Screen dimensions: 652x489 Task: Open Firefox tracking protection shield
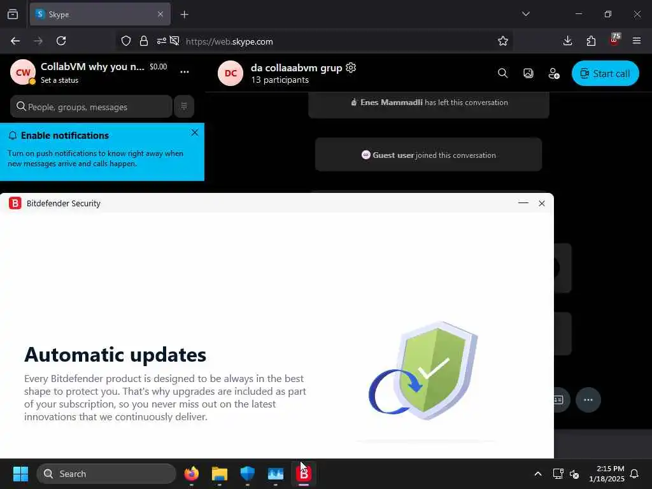click(126, 41)
